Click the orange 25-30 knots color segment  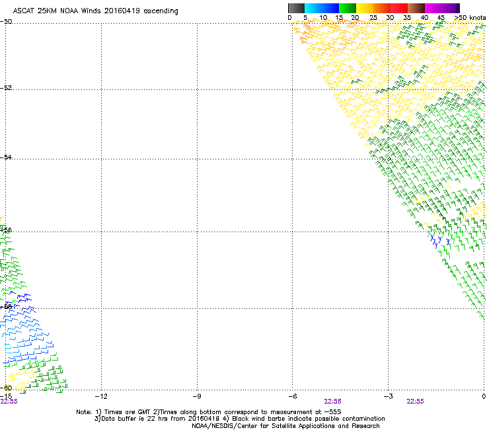(382, 8)
